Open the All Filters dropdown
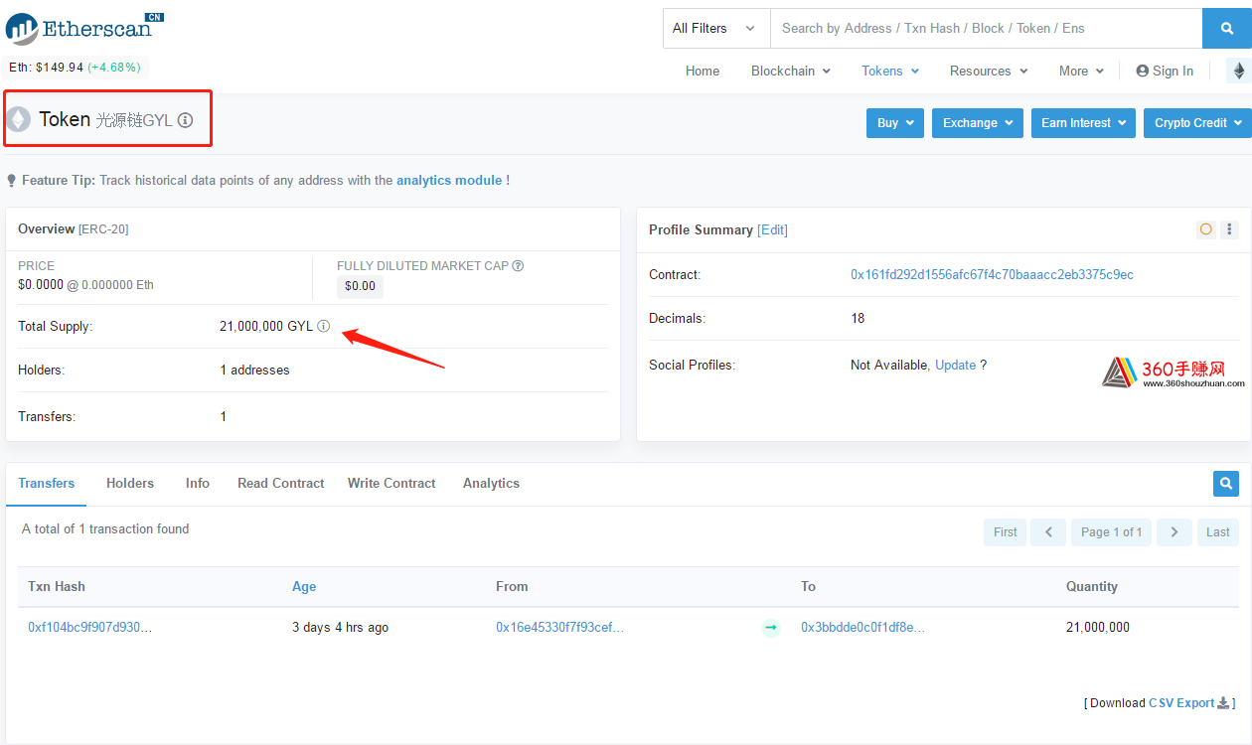 (716, 28)
